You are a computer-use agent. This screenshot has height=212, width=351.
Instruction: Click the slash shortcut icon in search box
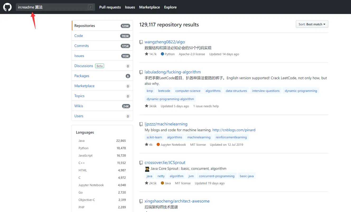[x=91, y=7]
